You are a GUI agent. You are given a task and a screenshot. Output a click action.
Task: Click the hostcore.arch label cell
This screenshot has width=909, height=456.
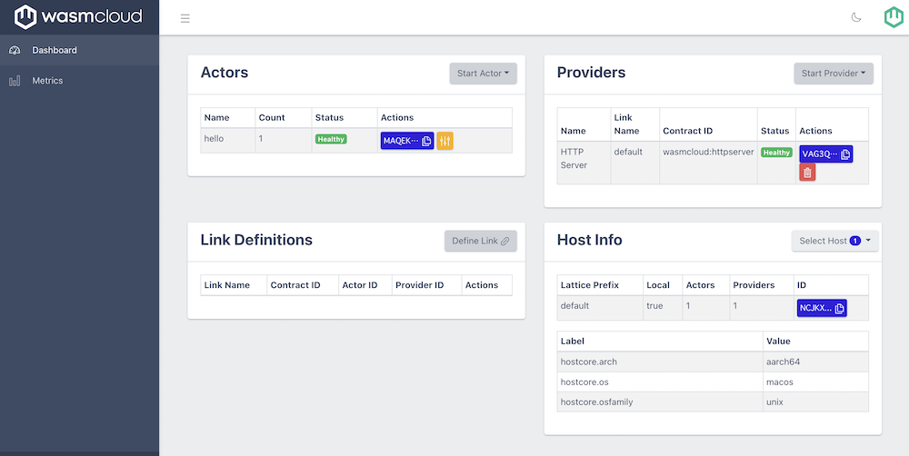(660, 362)
